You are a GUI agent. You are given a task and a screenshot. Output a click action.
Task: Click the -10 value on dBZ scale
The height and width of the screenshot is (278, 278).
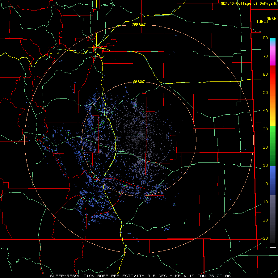click(264, 202)
